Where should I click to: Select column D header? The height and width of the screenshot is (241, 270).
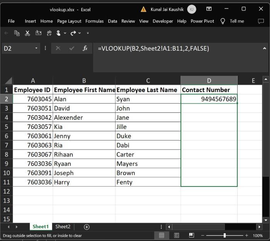click(x=209, y=80)
